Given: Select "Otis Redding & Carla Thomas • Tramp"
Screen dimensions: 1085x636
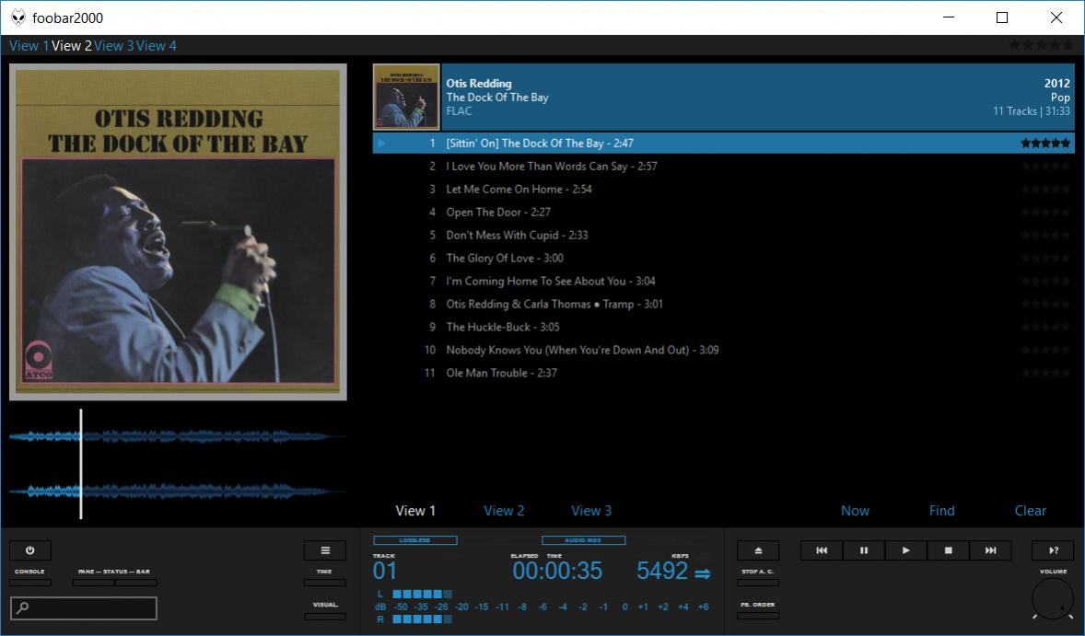Looking at the screenshot, I should pos(723,304).
